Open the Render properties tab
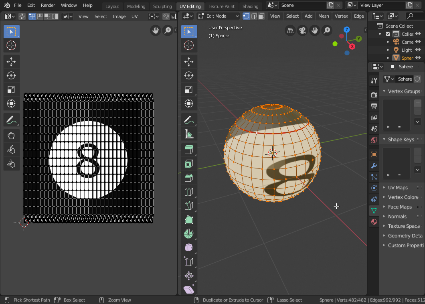 click(374, 95)
